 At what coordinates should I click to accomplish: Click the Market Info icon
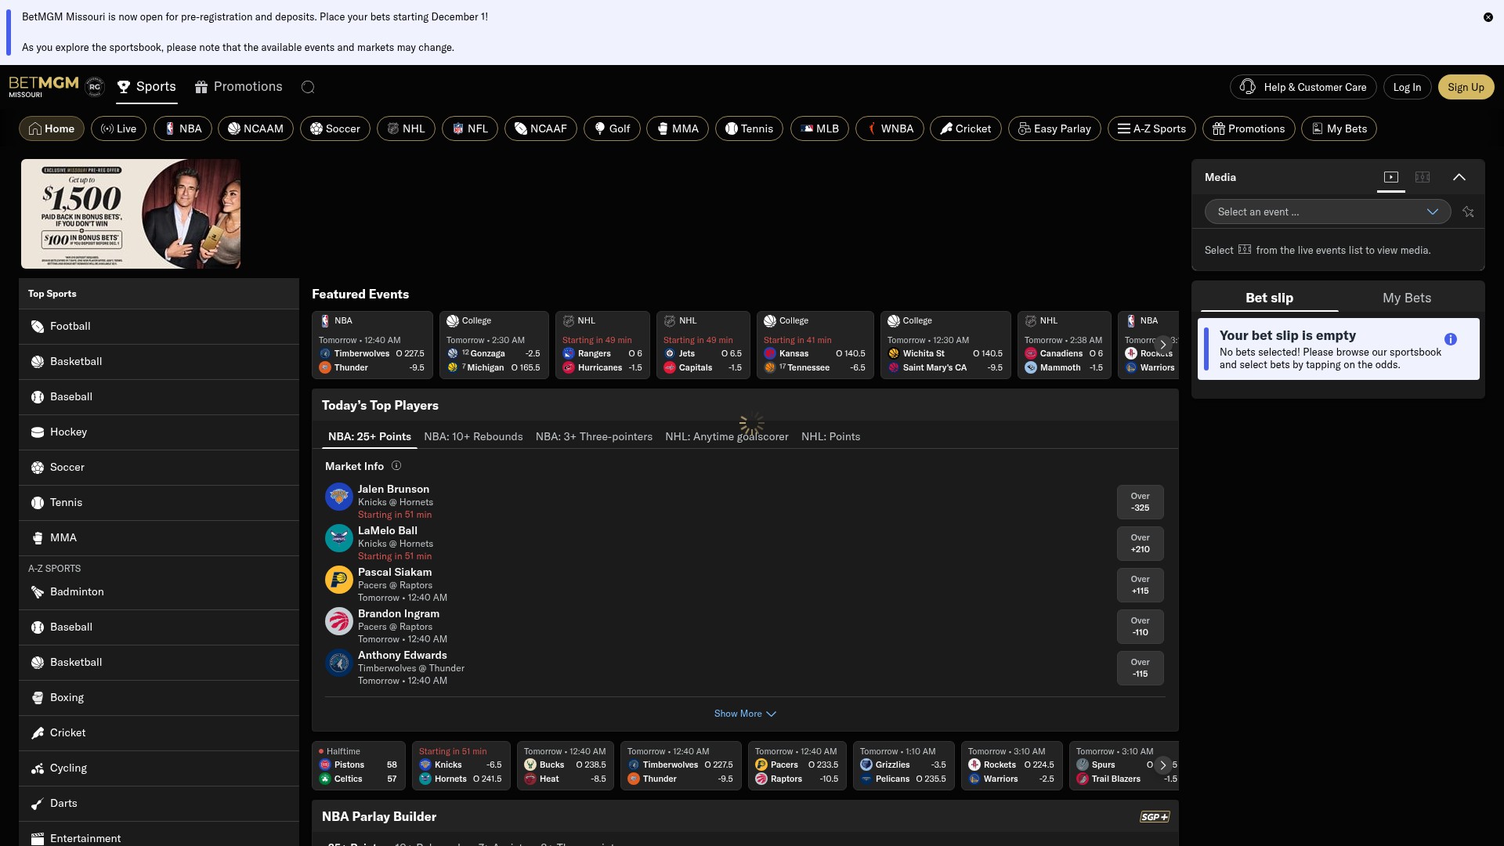click(396, 466)
